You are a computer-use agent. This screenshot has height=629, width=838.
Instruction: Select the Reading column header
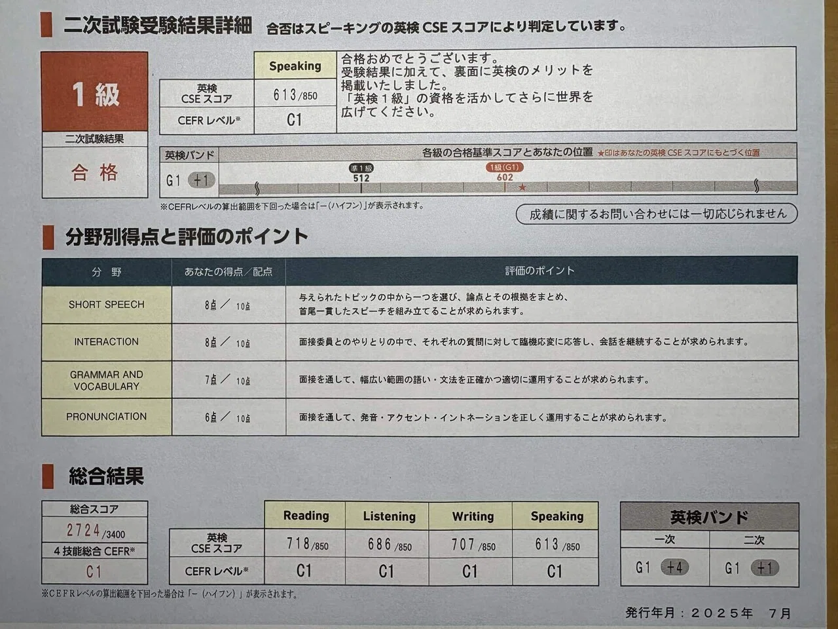pos(306,516)
